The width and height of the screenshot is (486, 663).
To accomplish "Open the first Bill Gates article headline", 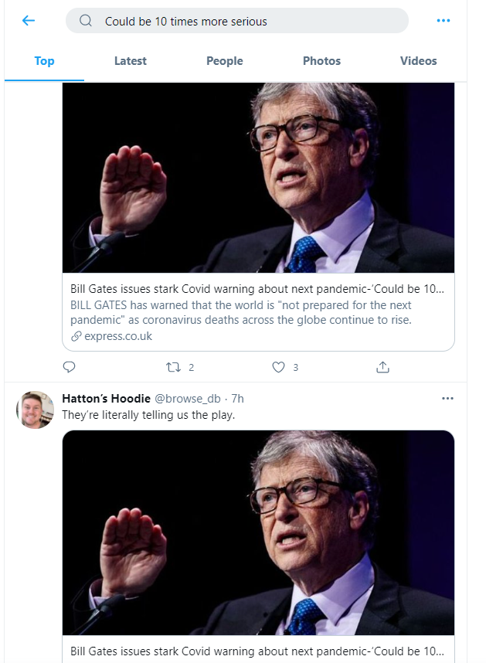I will click(x=257, y=289).
